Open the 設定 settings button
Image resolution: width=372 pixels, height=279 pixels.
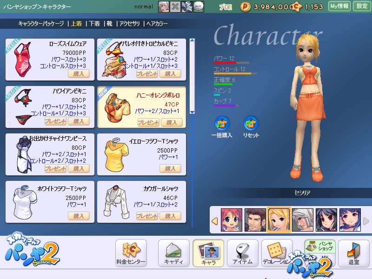tap(362, 6)
